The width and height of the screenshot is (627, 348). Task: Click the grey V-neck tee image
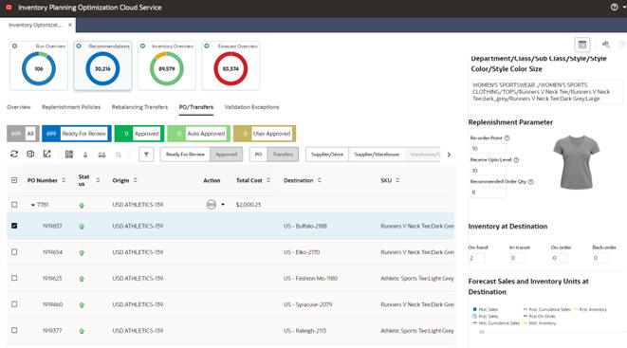(576, 162)
